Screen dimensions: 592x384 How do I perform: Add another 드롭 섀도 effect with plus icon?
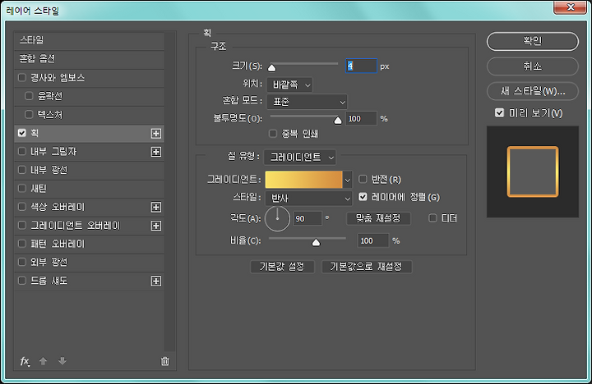pyautogui.click(x=156, y=281)
